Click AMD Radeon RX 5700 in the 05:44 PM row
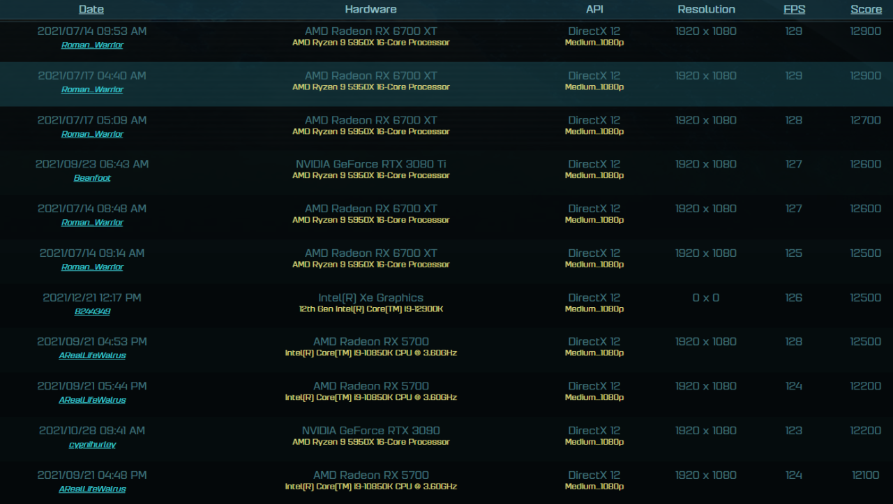 370,386
